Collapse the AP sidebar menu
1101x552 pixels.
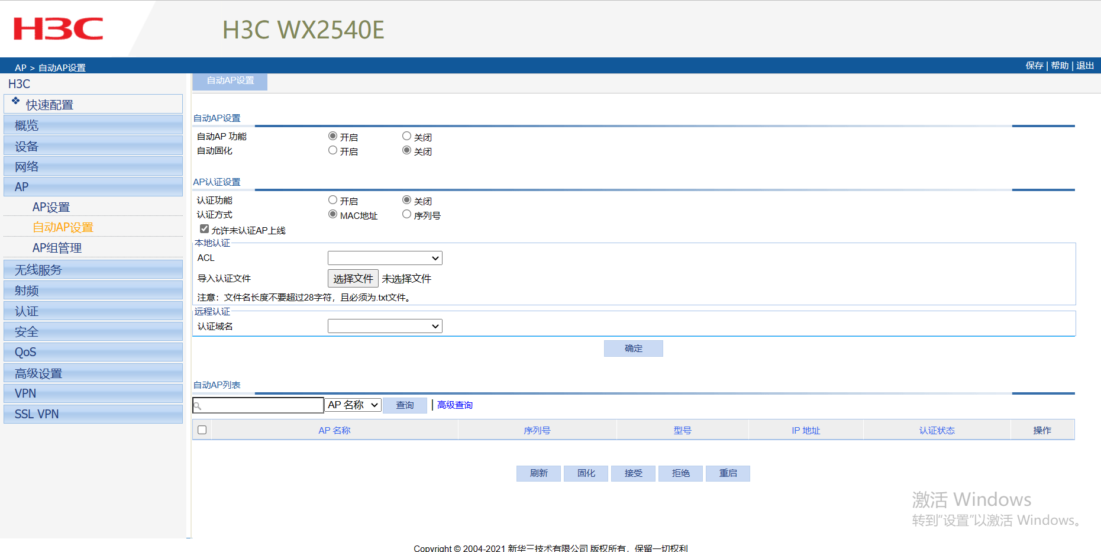click(93, 187)
